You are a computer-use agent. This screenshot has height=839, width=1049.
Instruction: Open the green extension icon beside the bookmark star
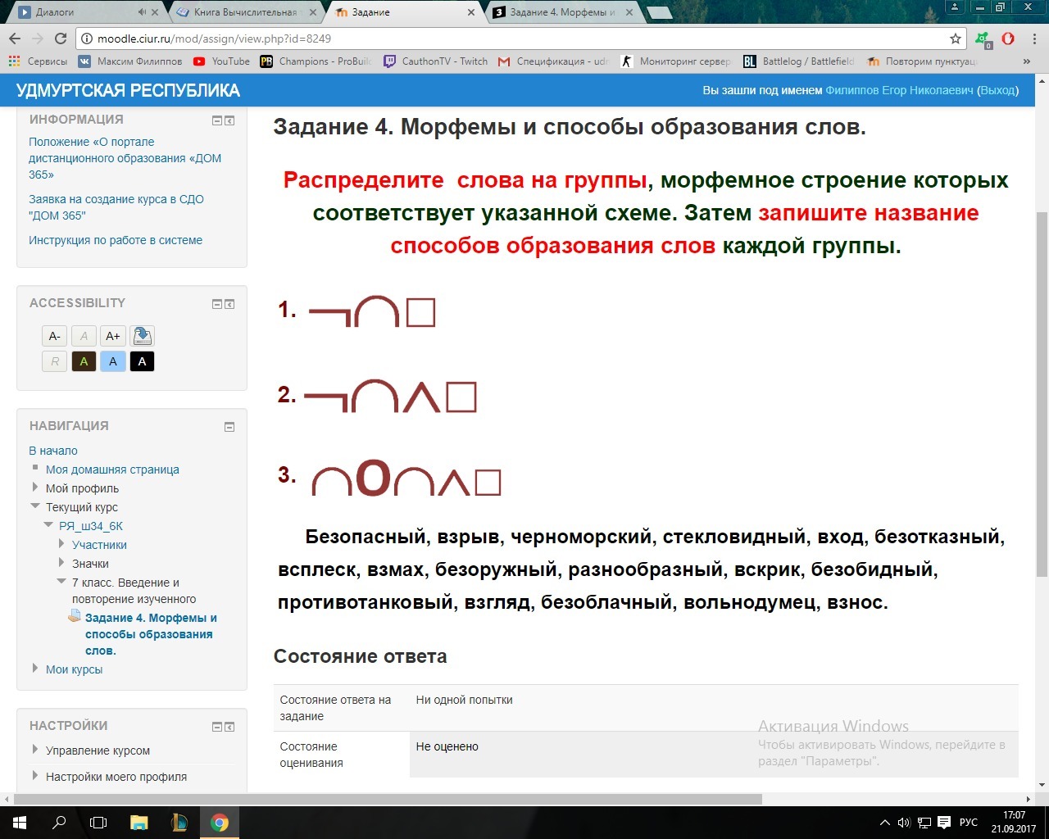point(983,39)
